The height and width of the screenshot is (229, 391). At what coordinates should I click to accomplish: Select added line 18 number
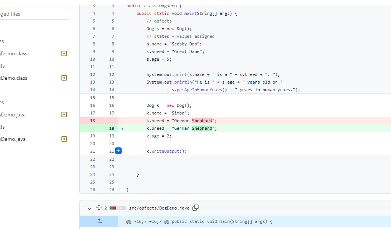click(x=111, y=128)
